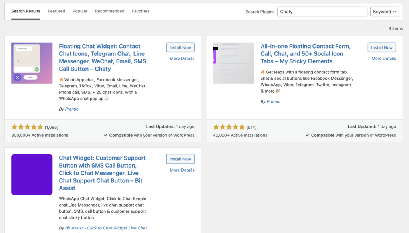Click inside the Search Plugins text field
This screenshot has width=409, height=233.
coord(322,12)
